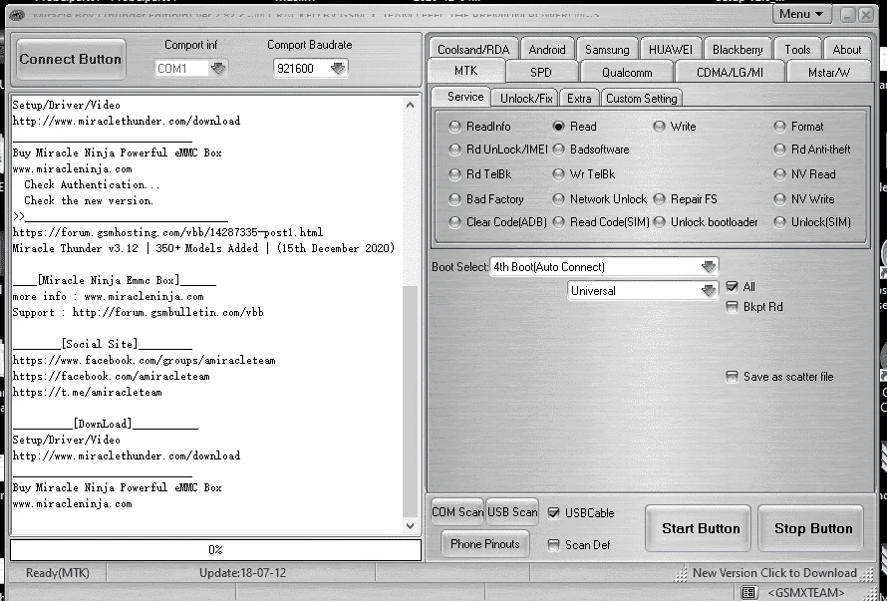Select the Read Code(SIM) radio option
This screenshot has width=887, height=601.
(x=558, y=222)
